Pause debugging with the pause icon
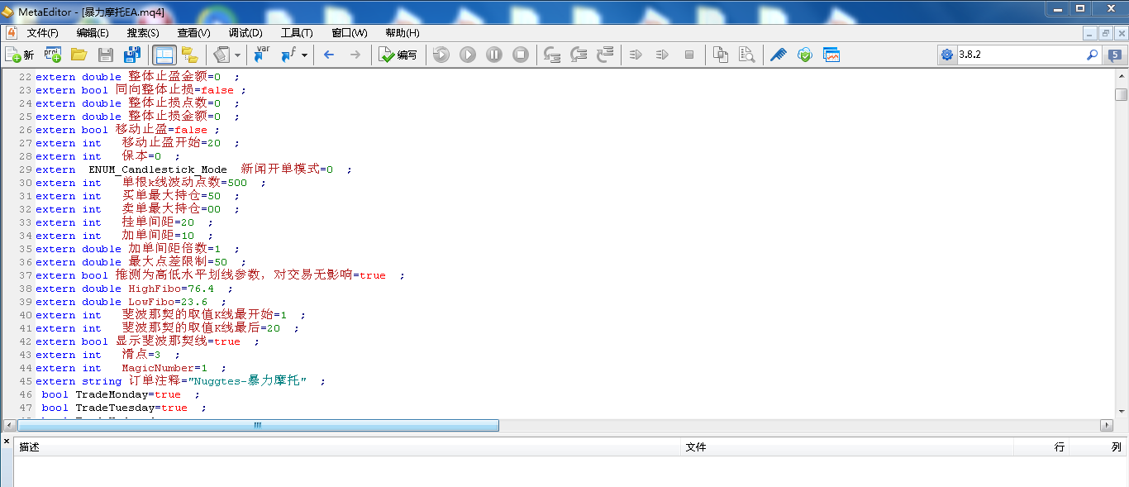1129x487 pixels. tap(494, 55)
